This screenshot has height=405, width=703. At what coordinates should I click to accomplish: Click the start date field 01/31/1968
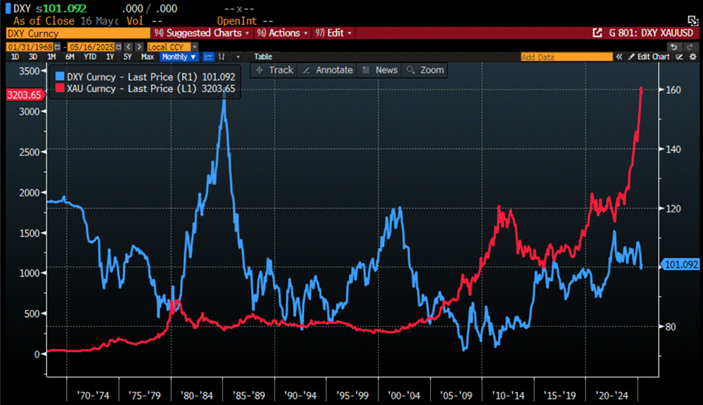30,47
